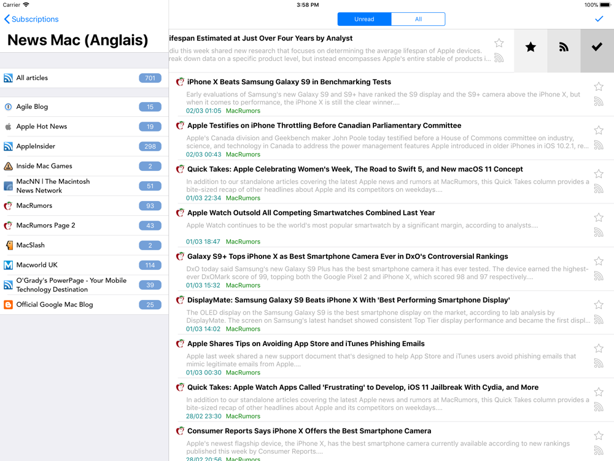Tap the checkmark swipe action to mark read
This screenshot has height=461, width=614.
(597, 47)
